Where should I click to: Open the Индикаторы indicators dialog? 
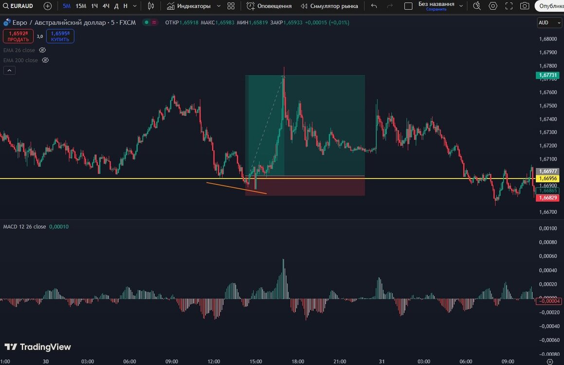189,6
